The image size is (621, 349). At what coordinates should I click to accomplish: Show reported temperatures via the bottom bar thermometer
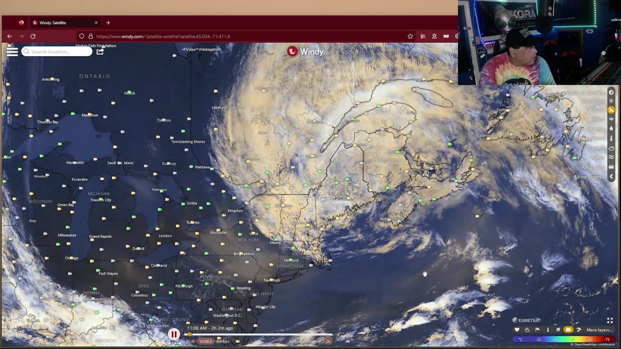[548, 330]
